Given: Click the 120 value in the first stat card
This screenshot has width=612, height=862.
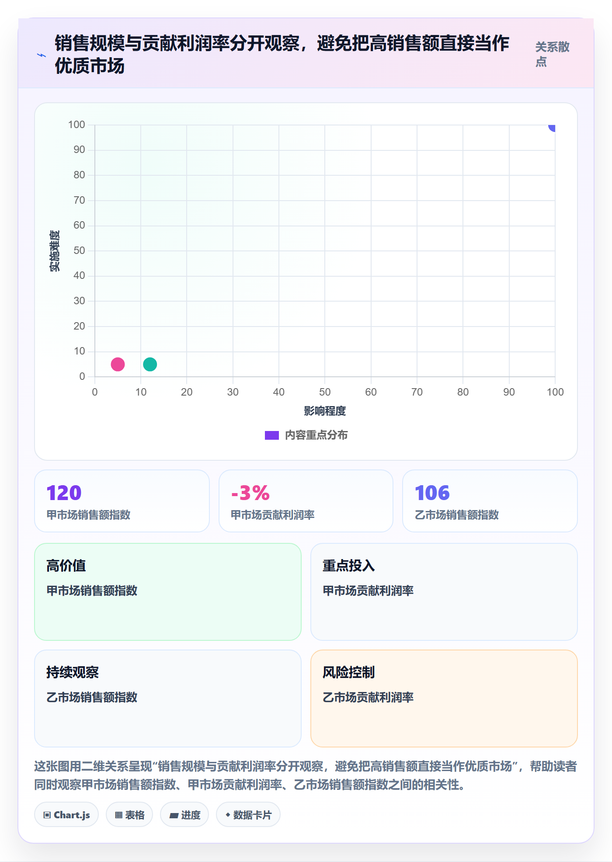Looking at the screenshot, I should 64,493.
